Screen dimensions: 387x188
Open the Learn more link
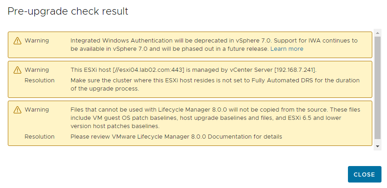tap(287, 48)
